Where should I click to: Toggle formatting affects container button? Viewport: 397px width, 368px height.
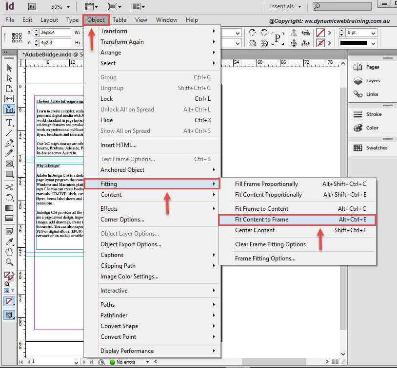click(x=6, y=291)
